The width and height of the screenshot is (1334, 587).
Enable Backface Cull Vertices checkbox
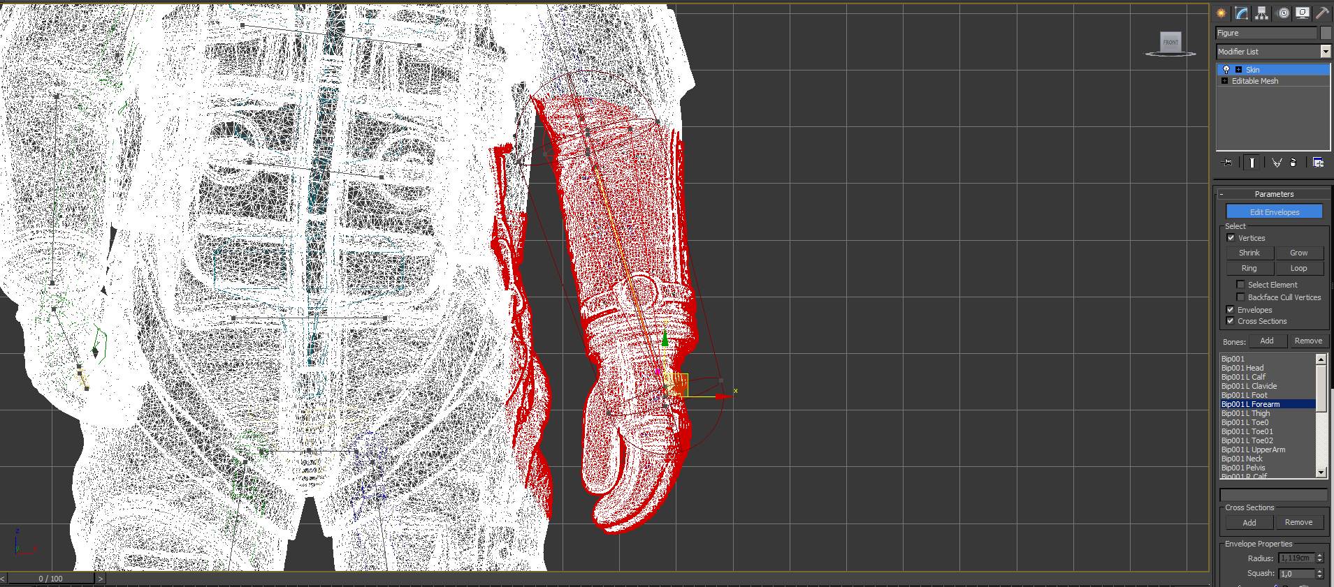click(x=1240, y=297)
